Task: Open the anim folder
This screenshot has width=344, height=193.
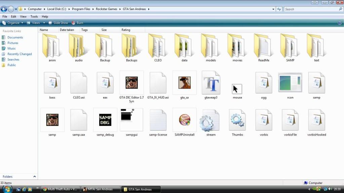Action: pyautogui.click(x=52, y=48)
